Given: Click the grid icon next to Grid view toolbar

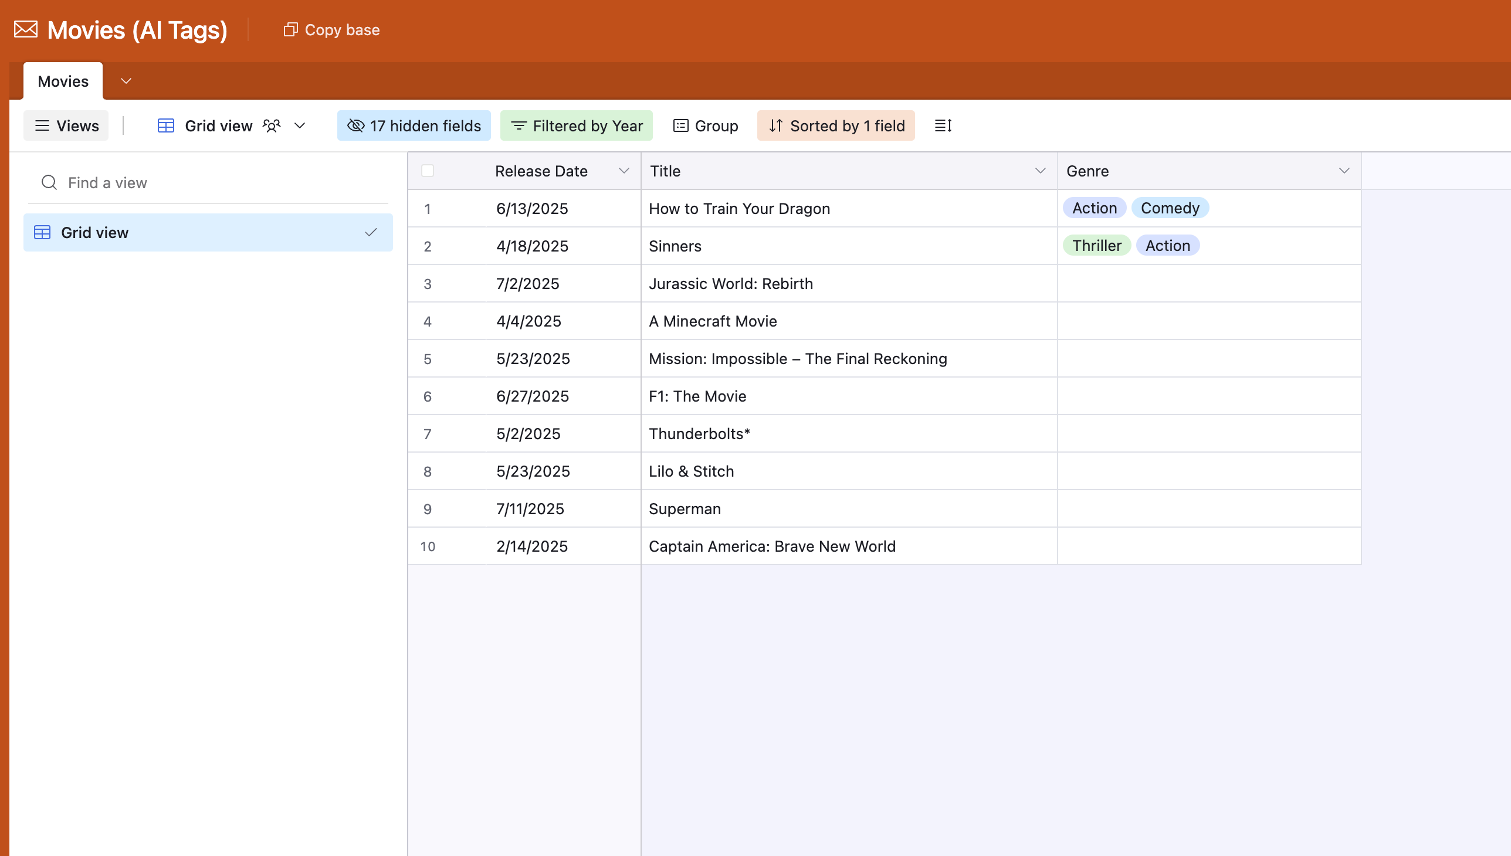Looking at the screenshot, I should (166, 126).
